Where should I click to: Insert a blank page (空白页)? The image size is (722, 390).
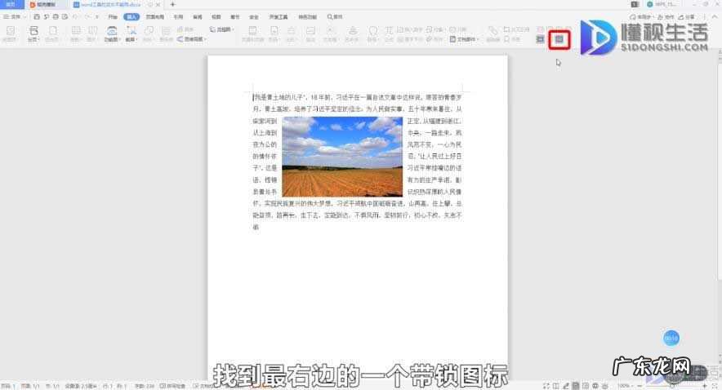(52, 33)
